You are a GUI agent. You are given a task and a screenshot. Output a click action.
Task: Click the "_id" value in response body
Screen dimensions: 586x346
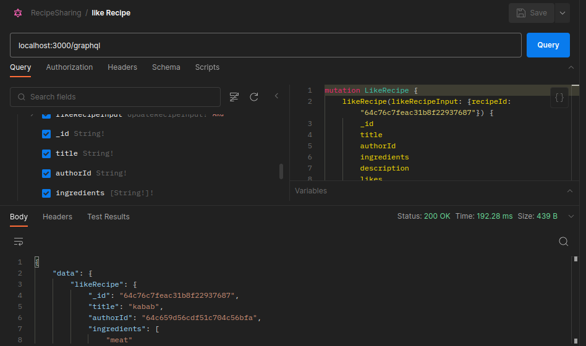click(177, 295)
